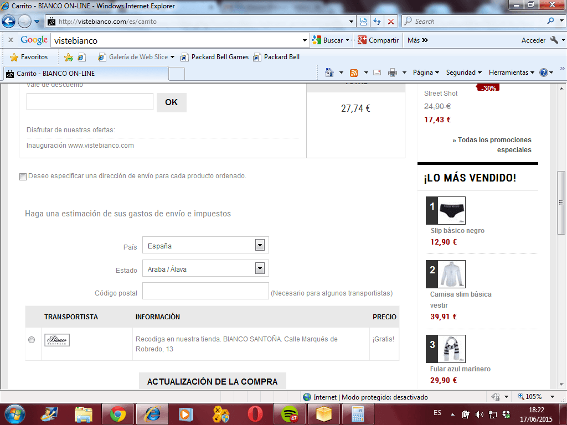Image resolution: width=567 pixels, height=425 pixels.
Task: Open Windows Start menu orb
Action: tap(15, 414)
